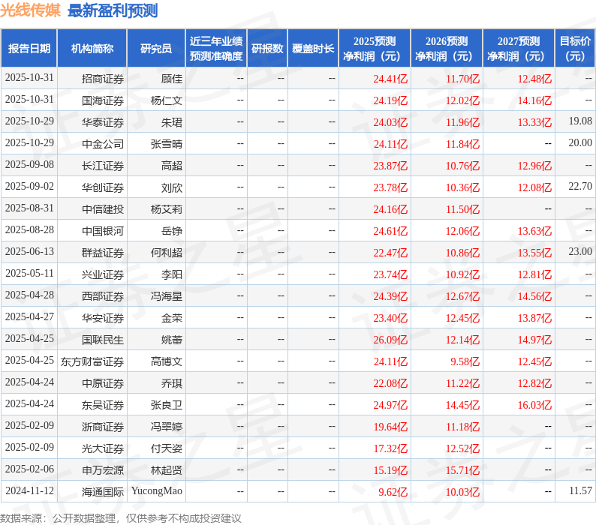
Task: Click target price 20.00
Action: click(x=580, y=142)
